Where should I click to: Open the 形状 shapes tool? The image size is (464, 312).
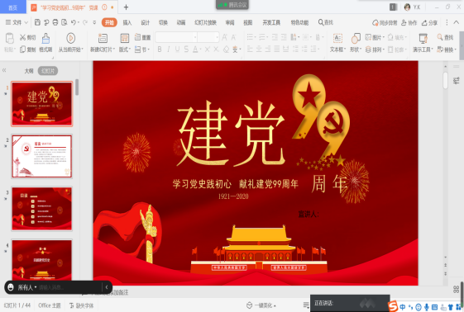(356, 38)
